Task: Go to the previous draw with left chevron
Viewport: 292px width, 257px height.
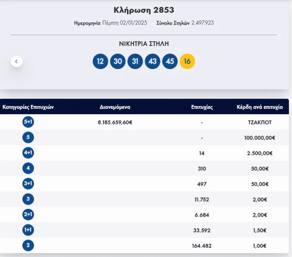Action: pos(17,61)
